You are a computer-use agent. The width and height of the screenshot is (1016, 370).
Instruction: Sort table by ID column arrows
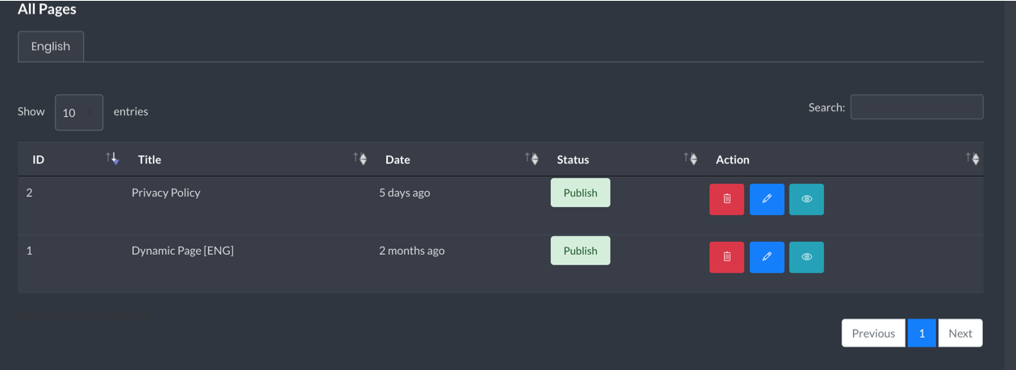click(113, 159)
